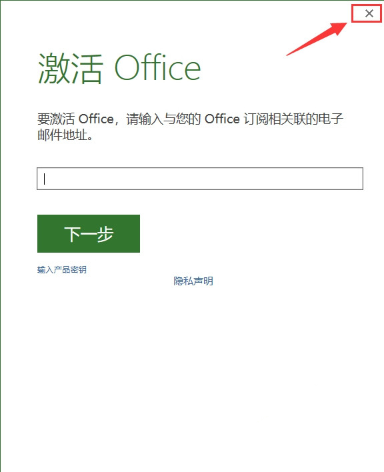Close the 激活 Office dialog
Screen dimensions: 384x472
(x=369, y=13)
